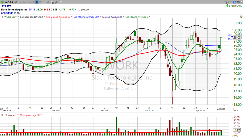Click the gray hand icon beside WORK
This screenshot has height=137, width=243.
[x=16, y=2]
